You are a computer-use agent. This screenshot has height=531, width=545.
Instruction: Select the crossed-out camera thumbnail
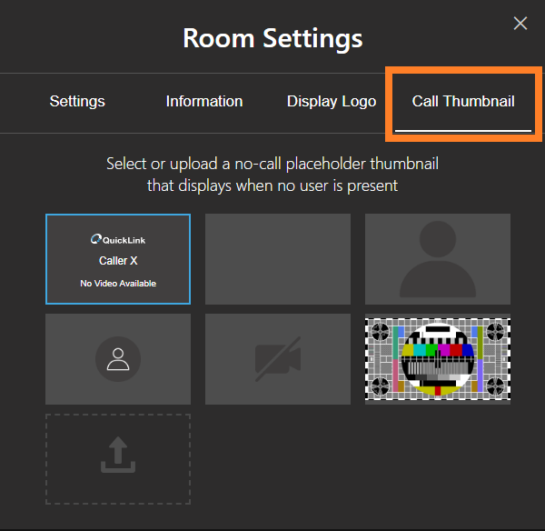click(x=278, y=359)
